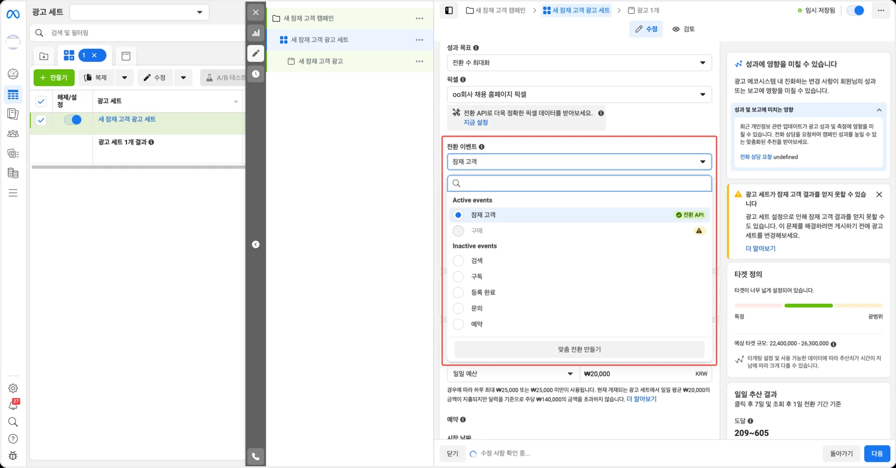Image resolution: width=896 pixels, height=468 pixels.
Task: Click the info icon next to 전환 이벤트
Action: click(482, 147)
